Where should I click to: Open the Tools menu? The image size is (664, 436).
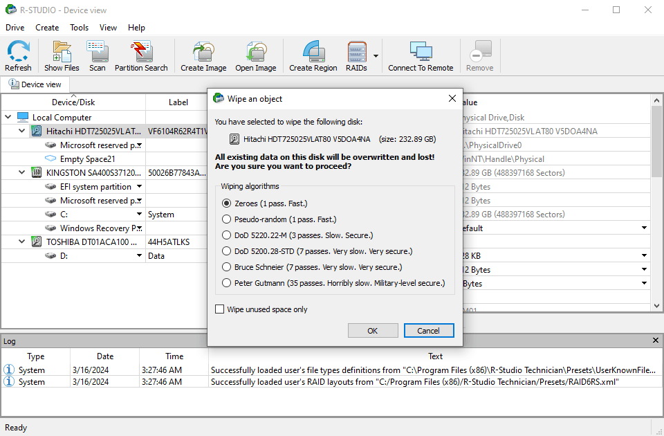79,28
